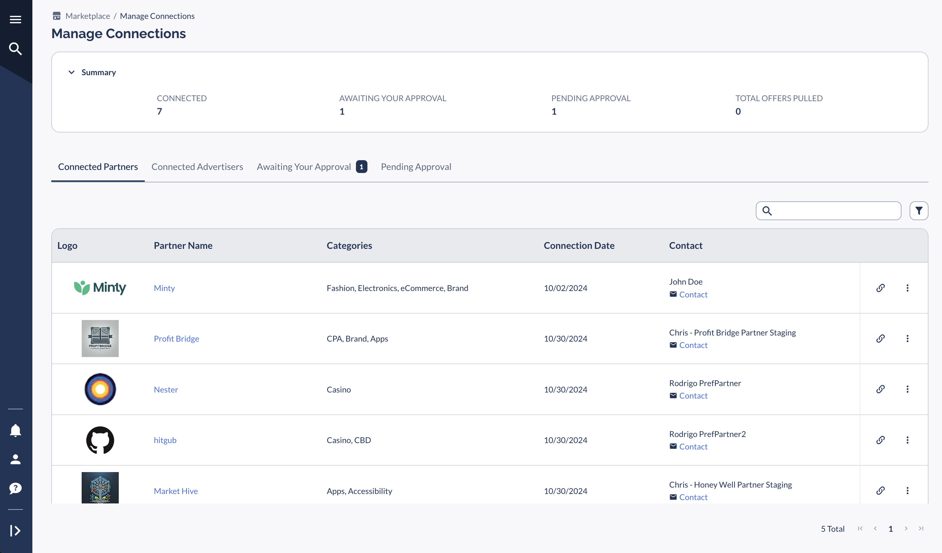Click the partners search input field
Screen dimensions: 942x553
pyautogui.click(x=828, y=211)
